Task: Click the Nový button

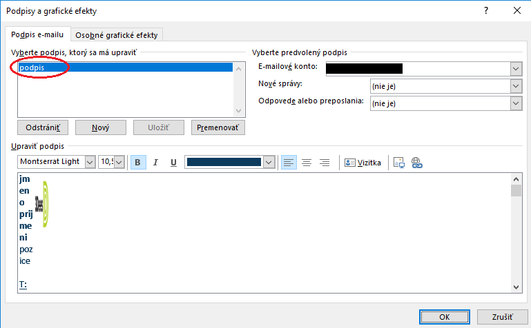Action: click(100, 127)
